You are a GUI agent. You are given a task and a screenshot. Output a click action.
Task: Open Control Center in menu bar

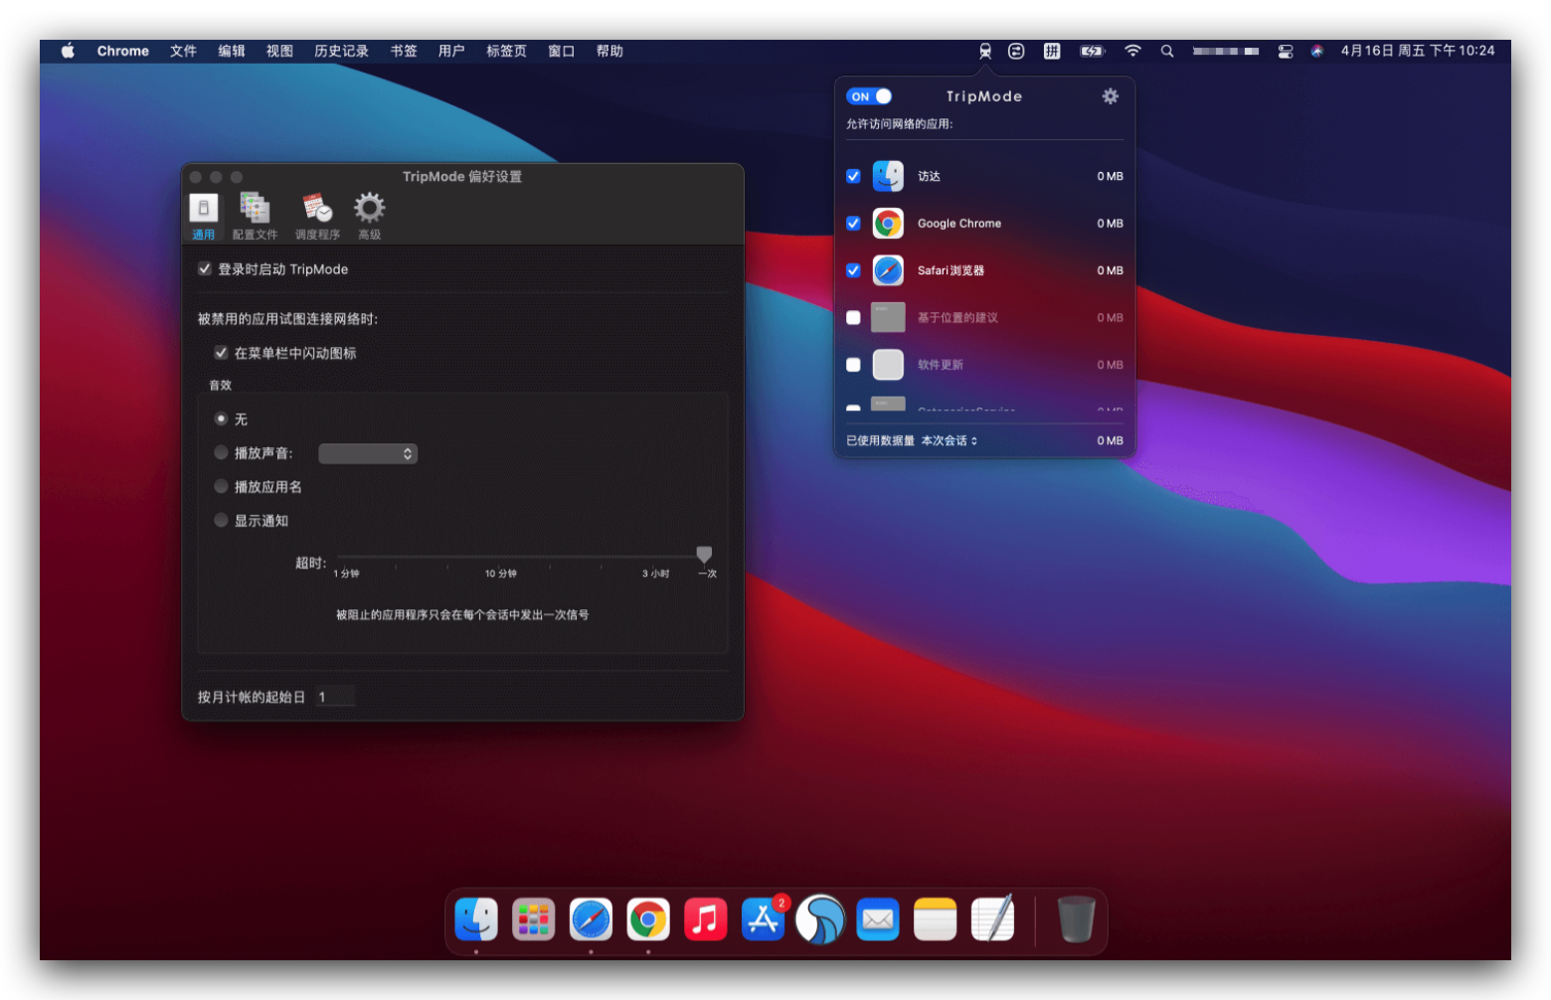coord(1286,51)
